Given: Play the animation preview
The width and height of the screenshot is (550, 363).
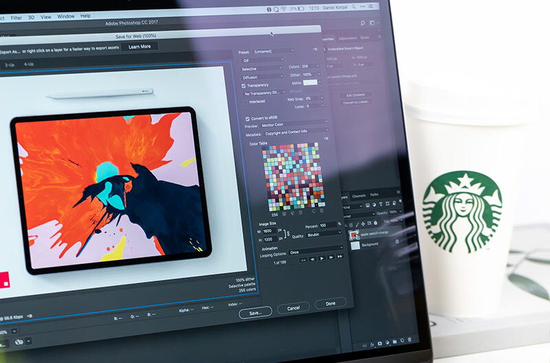Looking at the screenshot, I should [x=322, y=258].
